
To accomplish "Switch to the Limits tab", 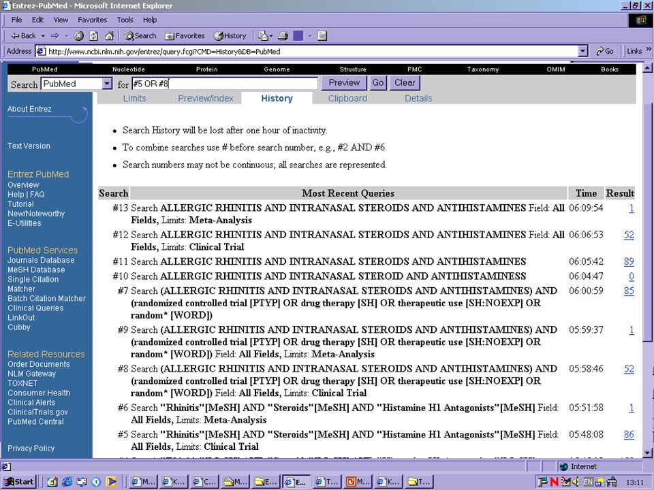I will [x=134, y=98].
